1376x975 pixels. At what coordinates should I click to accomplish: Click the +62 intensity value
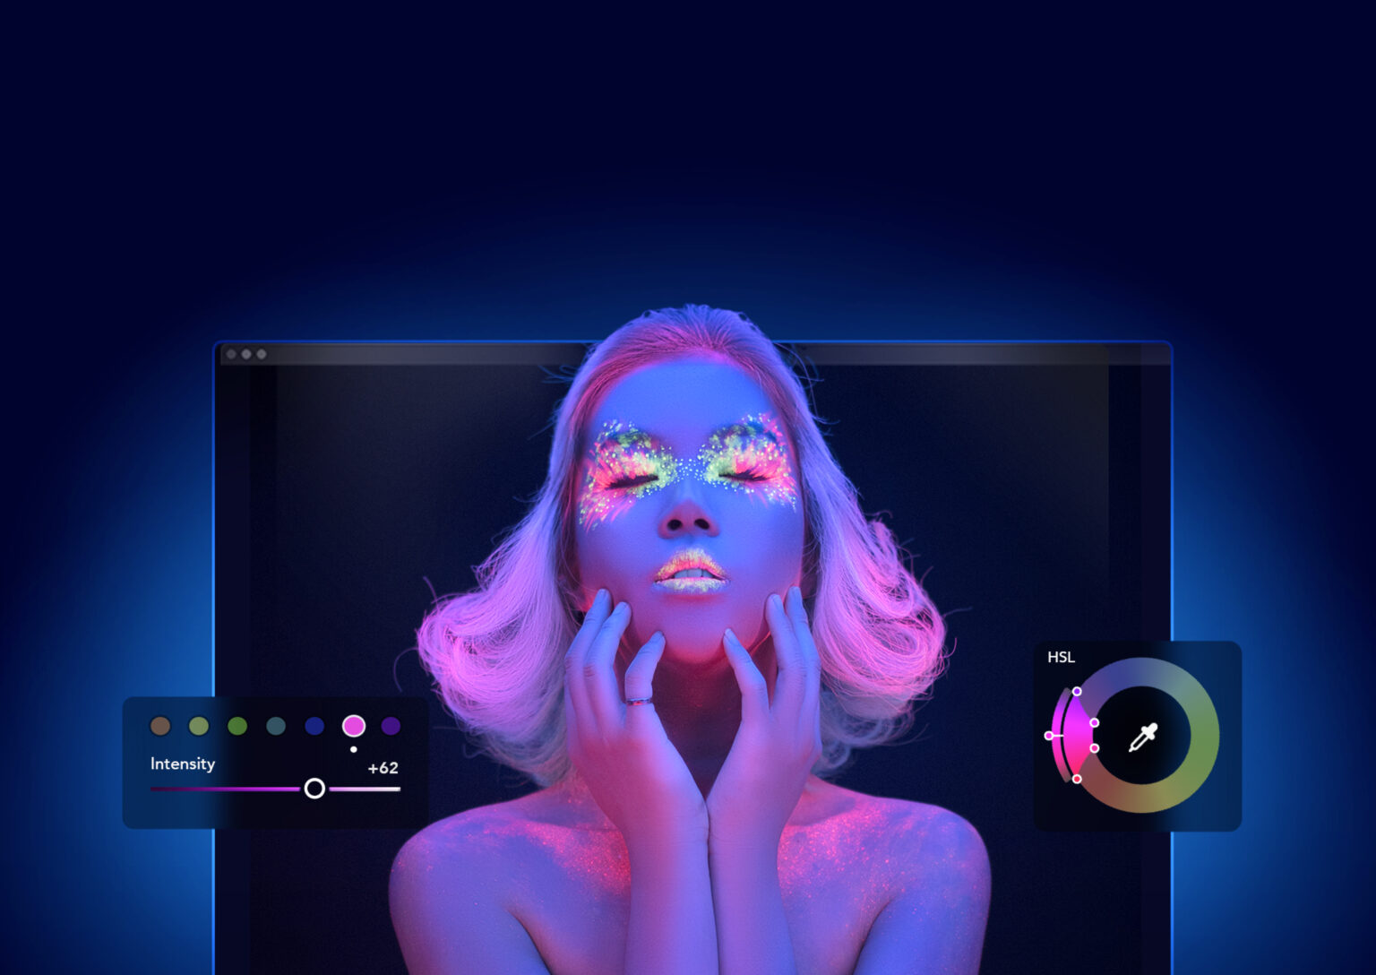(383, 768)
